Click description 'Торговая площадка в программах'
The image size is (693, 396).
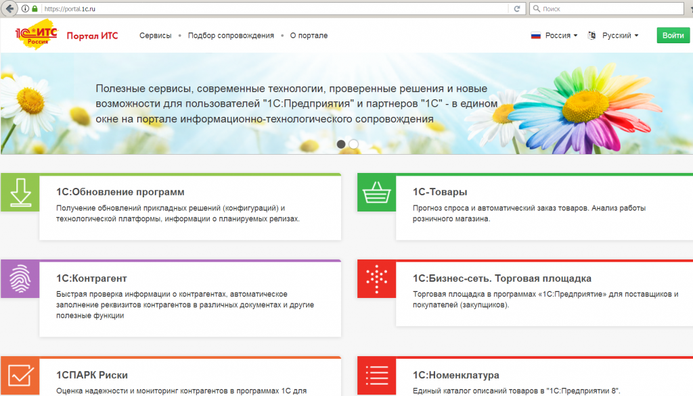545,299
